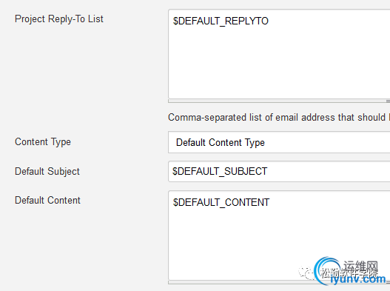Click the Default Subject label

(x=47, y=172)
